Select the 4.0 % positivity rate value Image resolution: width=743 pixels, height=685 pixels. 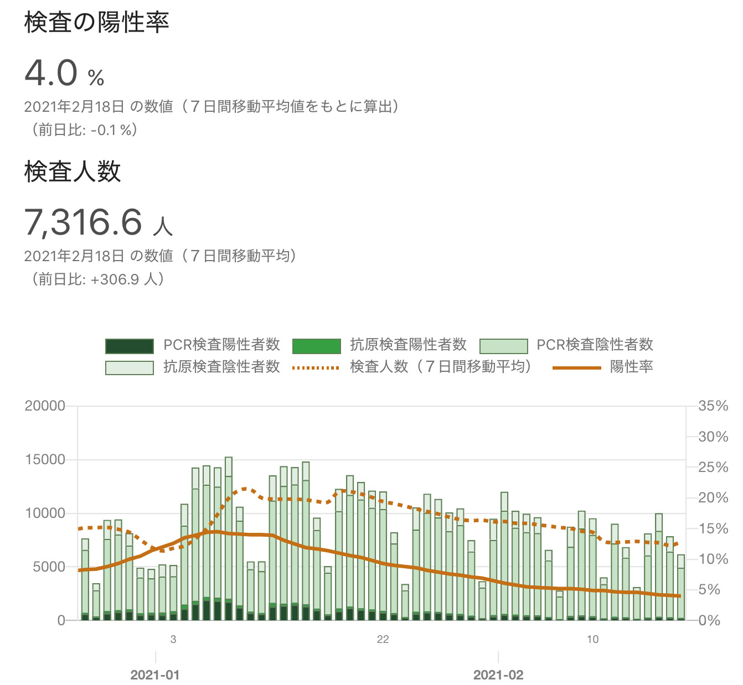click(x=64, y=73)
